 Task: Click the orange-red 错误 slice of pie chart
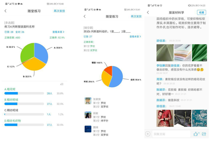click(x=109, y=70)
